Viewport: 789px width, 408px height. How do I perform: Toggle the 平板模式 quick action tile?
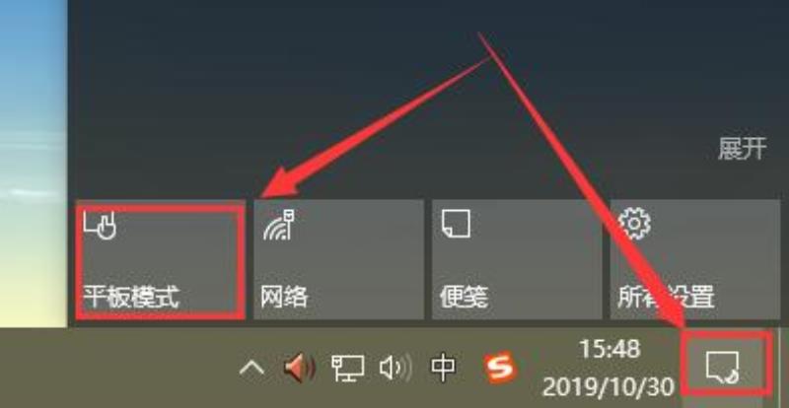coord(160,259)
